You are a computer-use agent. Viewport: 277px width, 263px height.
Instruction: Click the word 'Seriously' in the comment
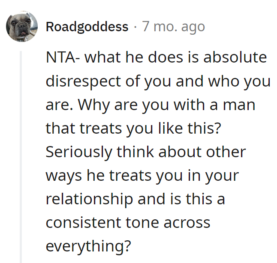[x=79, y=152]
